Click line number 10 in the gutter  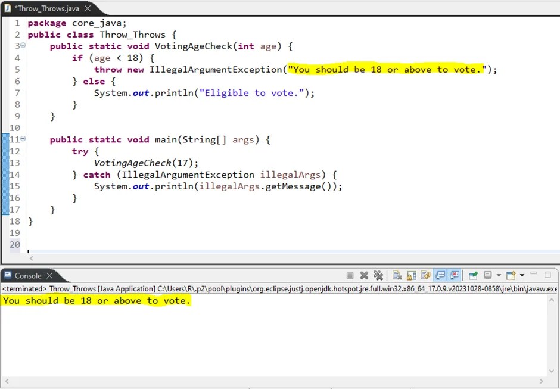15,128
